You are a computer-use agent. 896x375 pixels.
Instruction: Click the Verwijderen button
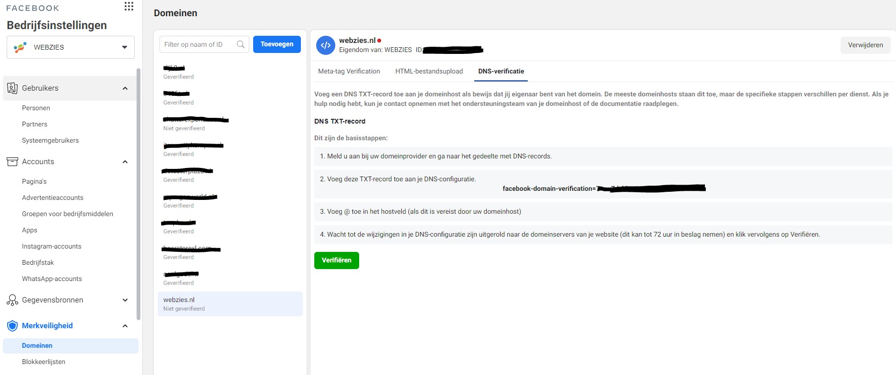(865, 45)
